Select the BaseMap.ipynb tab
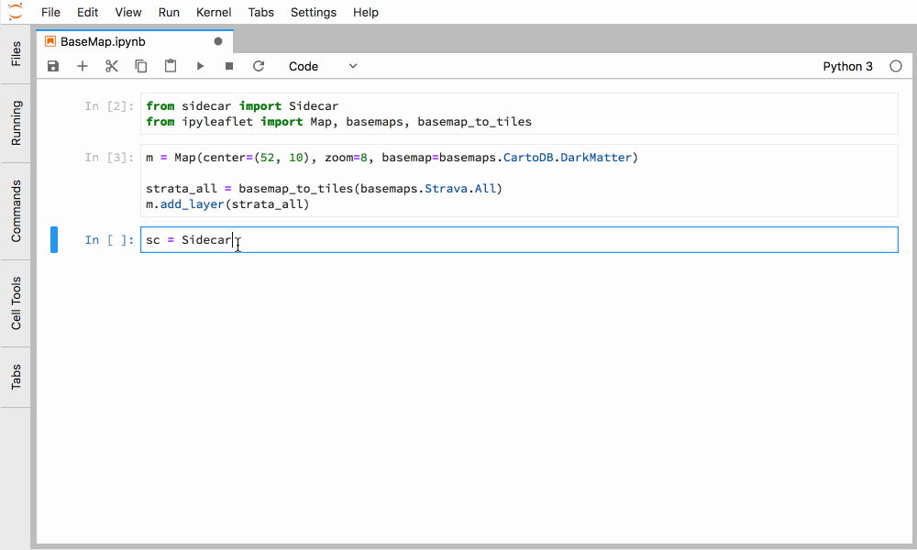This screenshot has height=550, width=917. click(x=135, y=41)
